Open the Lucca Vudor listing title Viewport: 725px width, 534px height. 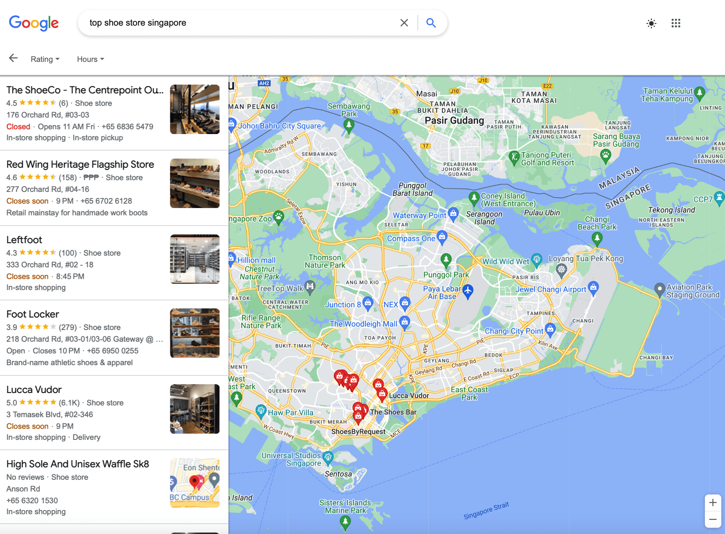[x=34, y=390]
